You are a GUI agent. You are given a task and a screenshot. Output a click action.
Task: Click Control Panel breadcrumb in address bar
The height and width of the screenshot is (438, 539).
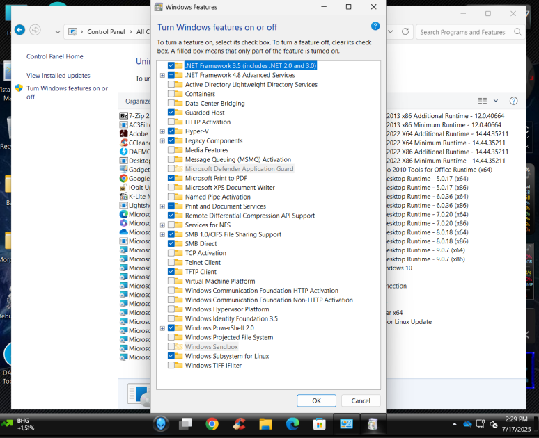coord(106,31)
